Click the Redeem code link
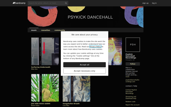The height and width of the screenshot is (107, 171). coord(130,102)
